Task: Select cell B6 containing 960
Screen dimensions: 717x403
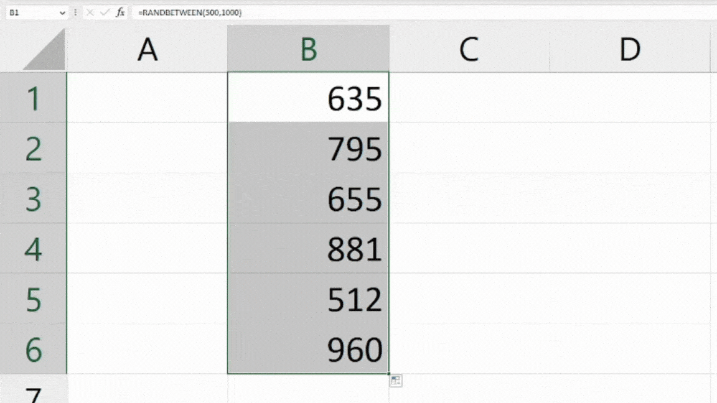Action: [308, 350]
